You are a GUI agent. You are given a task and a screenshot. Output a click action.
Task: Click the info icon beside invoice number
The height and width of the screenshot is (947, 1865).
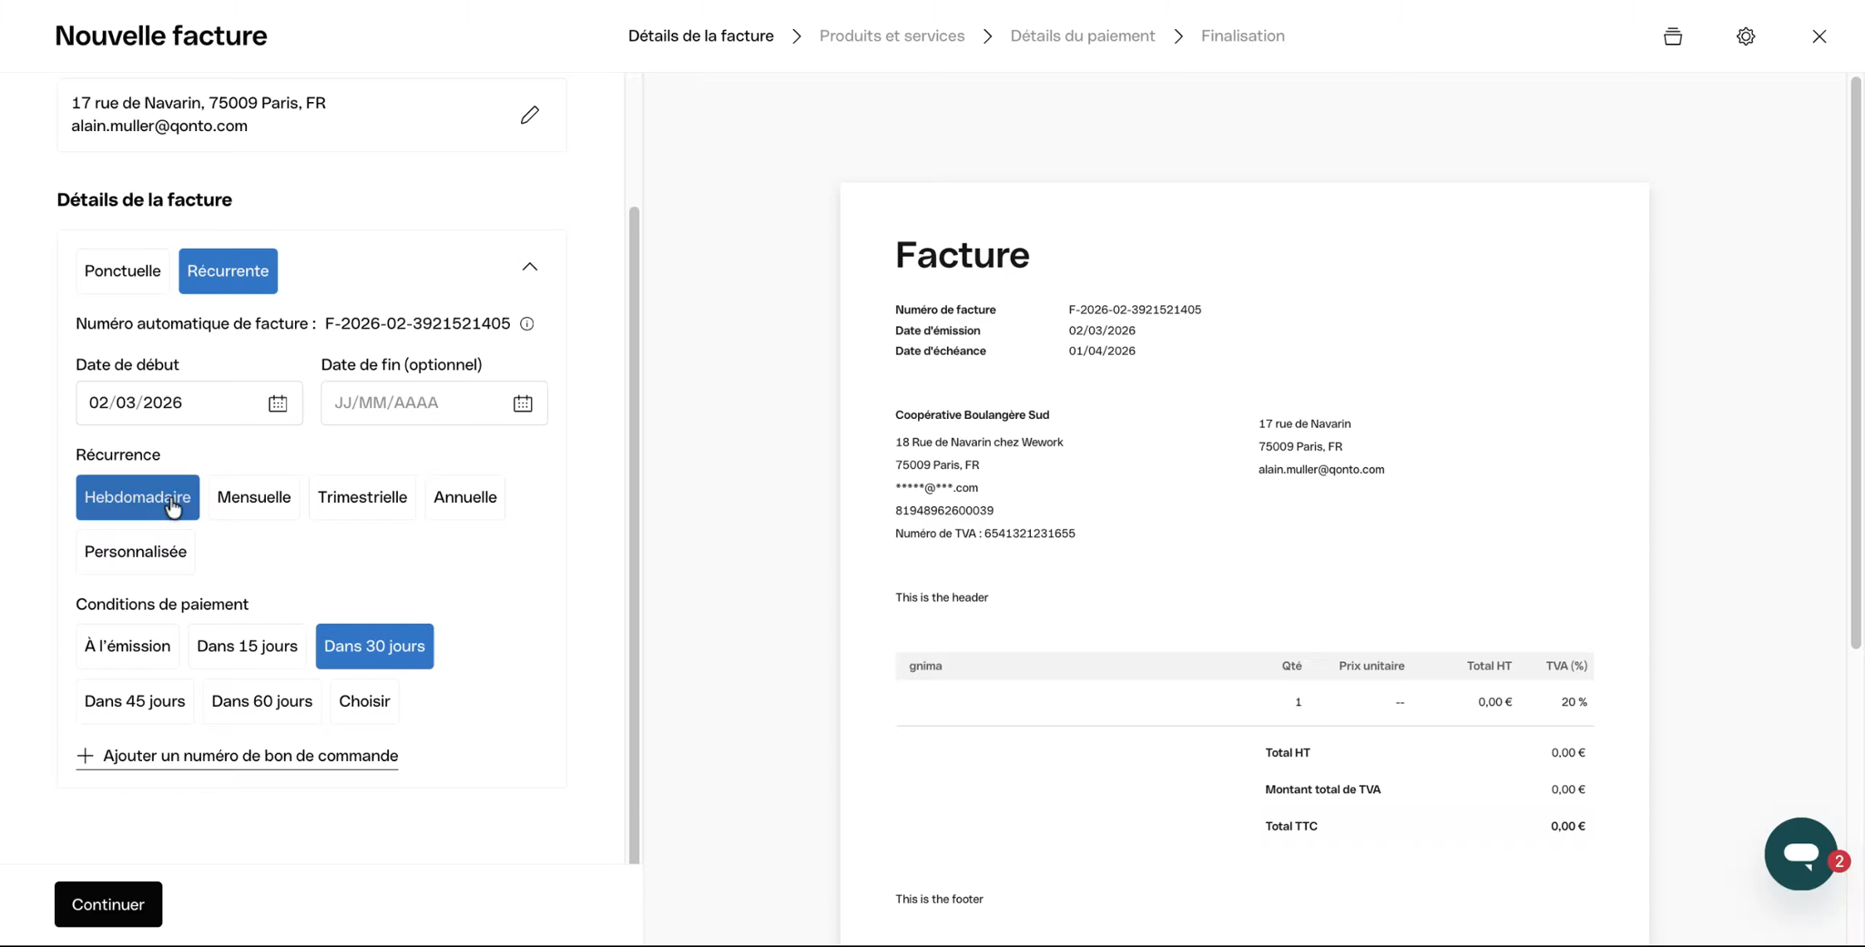(526, 324)
